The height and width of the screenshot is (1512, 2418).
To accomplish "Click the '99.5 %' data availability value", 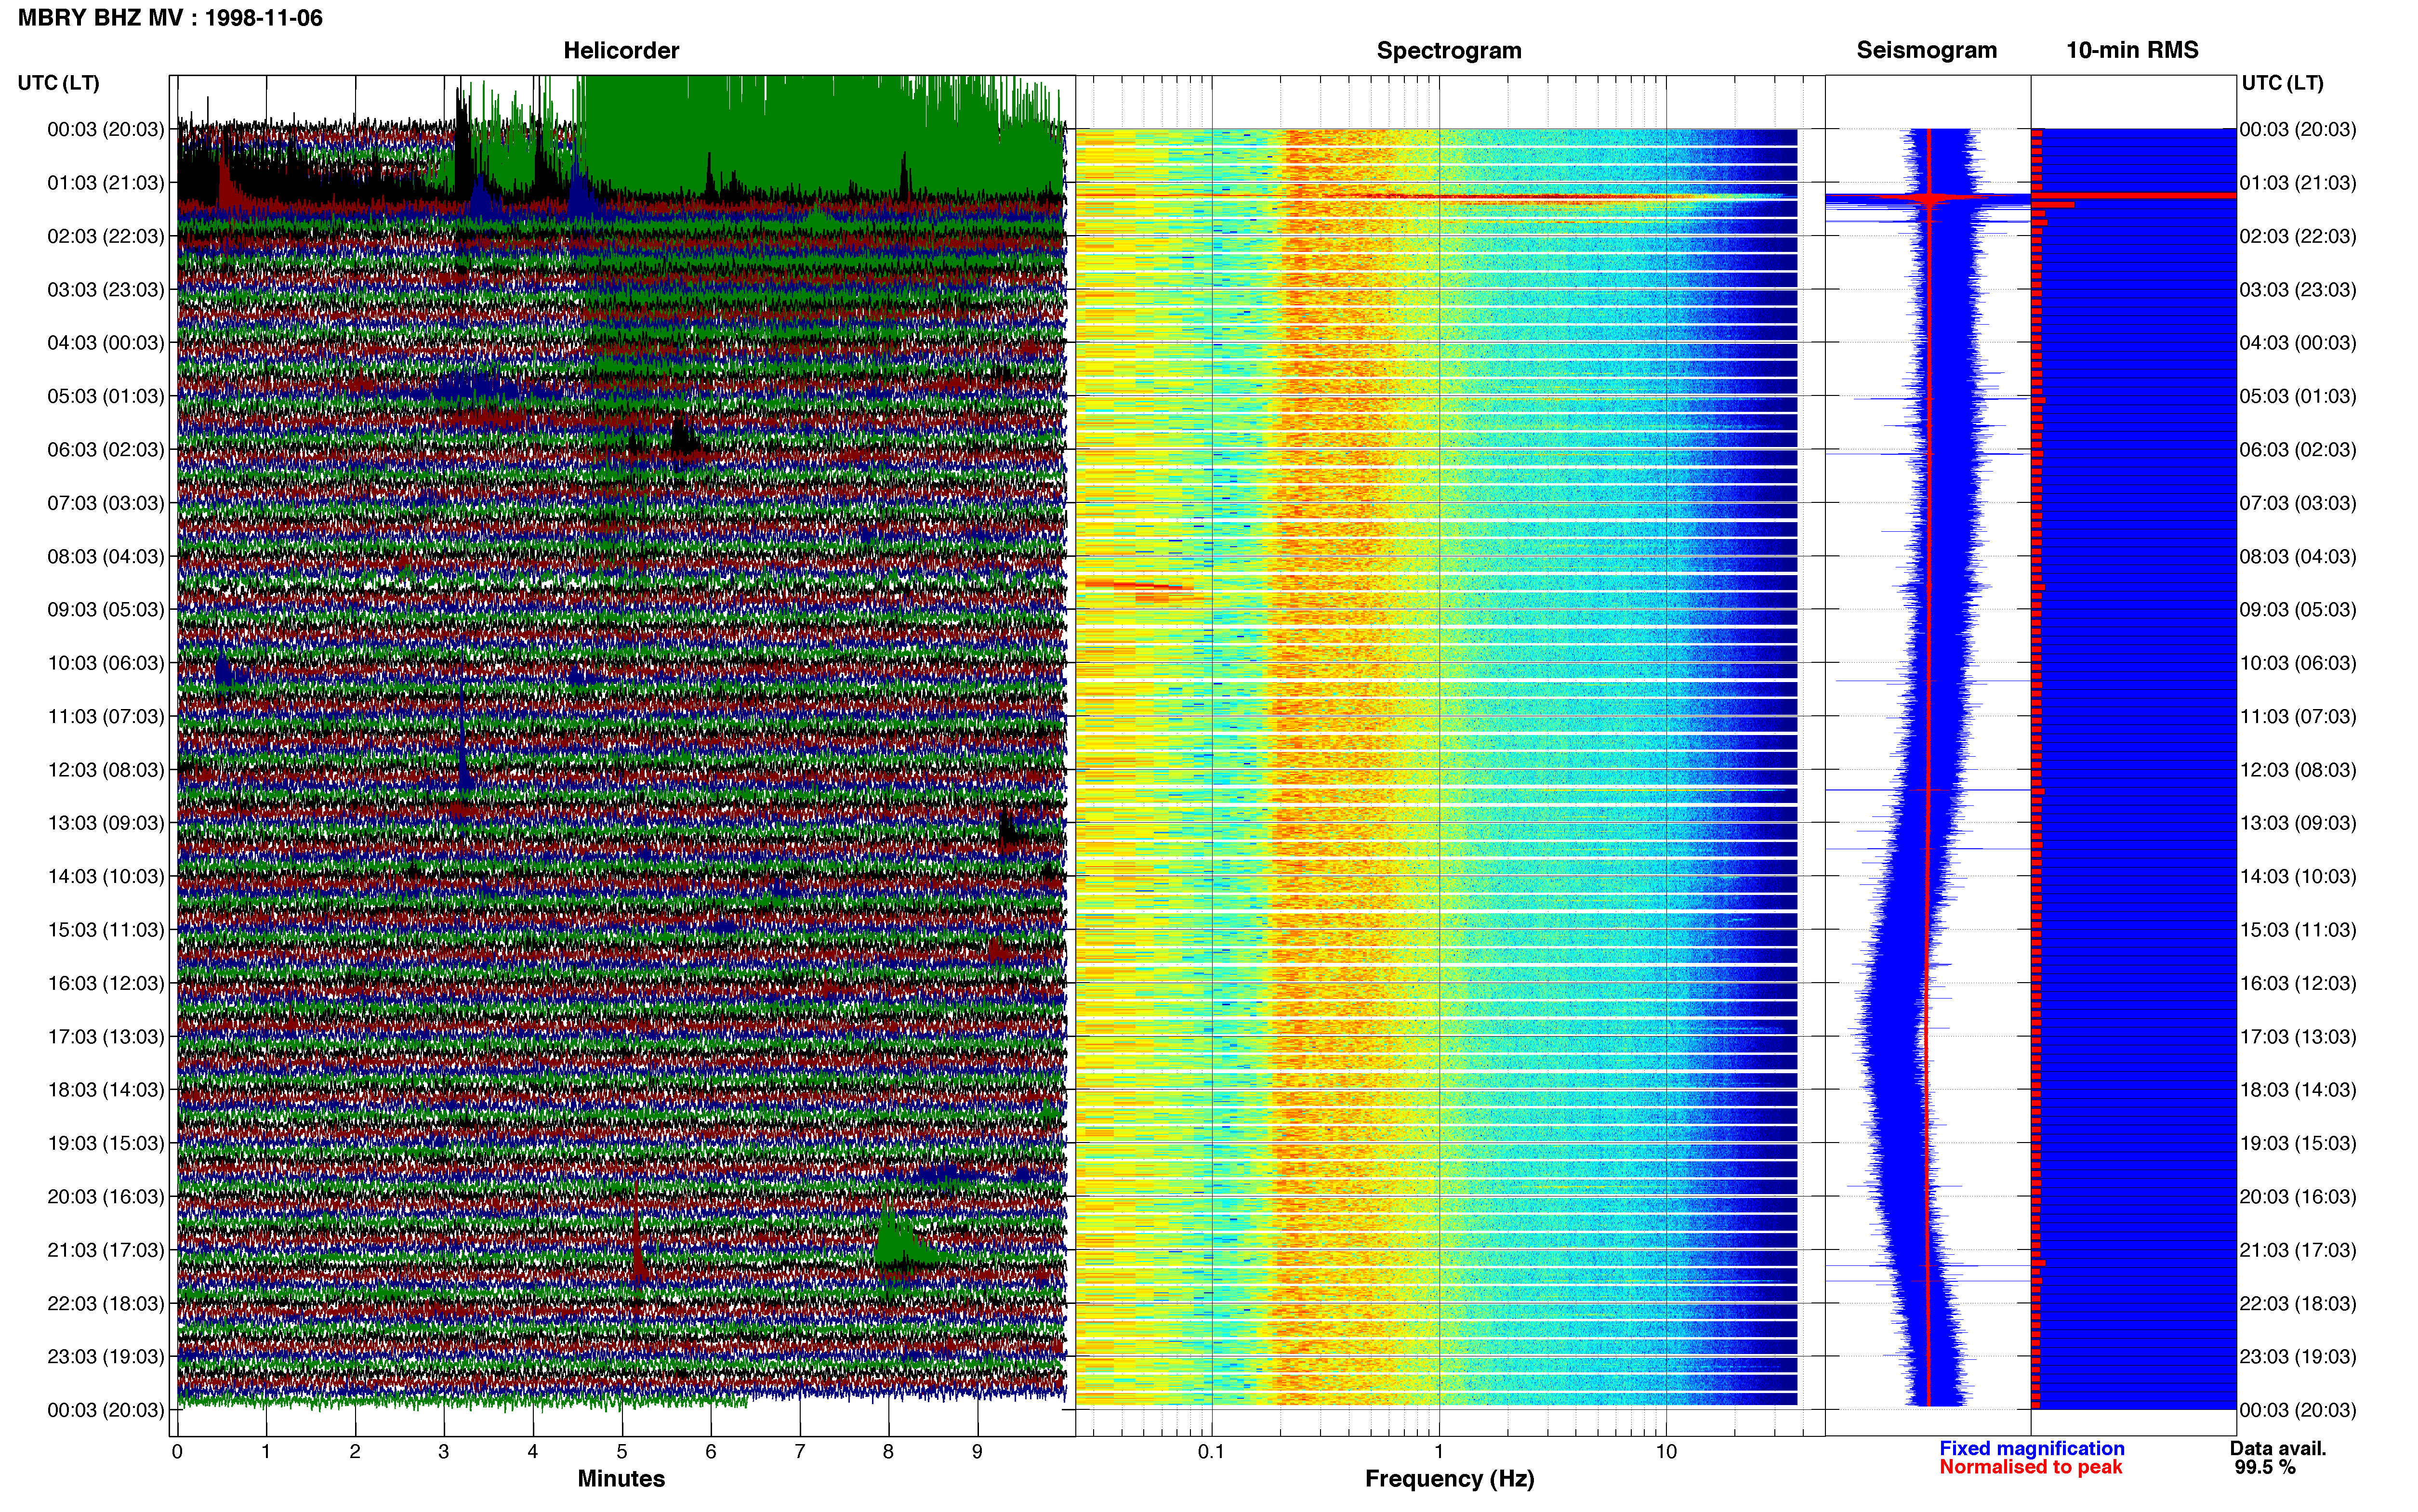I will point(2265,1467).
